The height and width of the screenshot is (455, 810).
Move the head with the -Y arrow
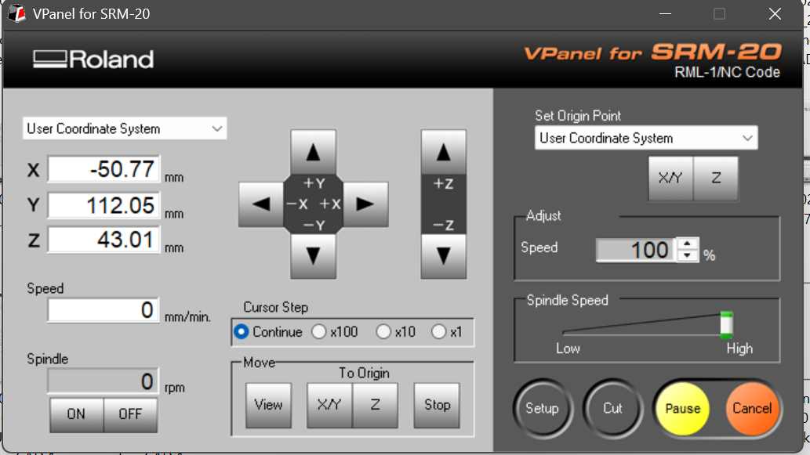click(x=313, y=256)
